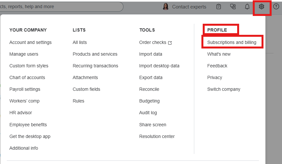The height and width of the screenshot is (164, 282).
Task: Go to Products and services list
Action: pos(95,54)
